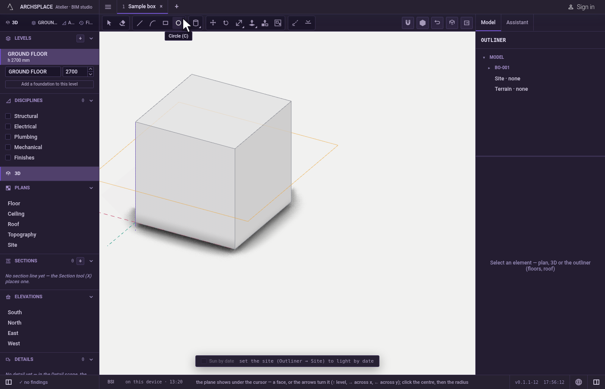The image size is (605, 389).
Task: Select the dashed measure tool
Action: (295, 23)
